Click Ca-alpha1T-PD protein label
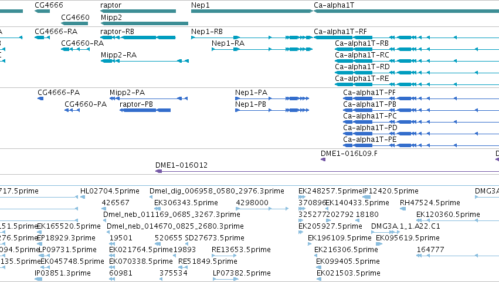The height and width of the screenshot is (282, 499). click(x=370, y=128)
